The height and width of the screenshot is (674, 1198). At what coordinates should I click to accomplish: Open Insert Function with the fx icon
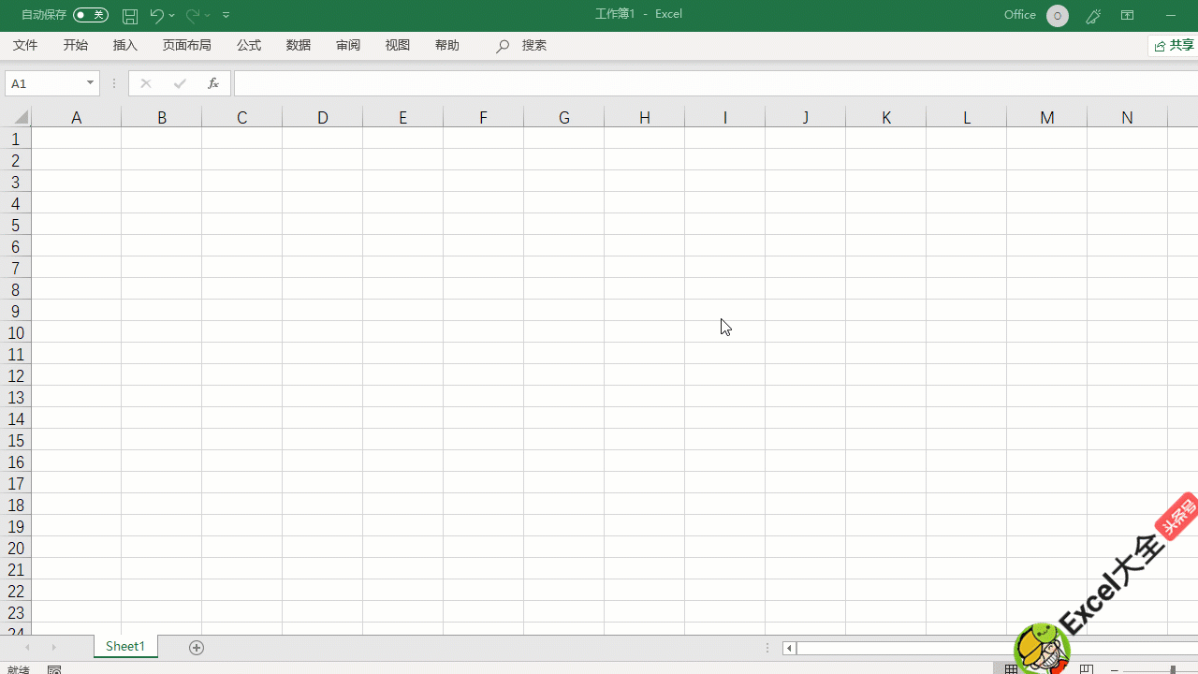[x=213, y=83]
